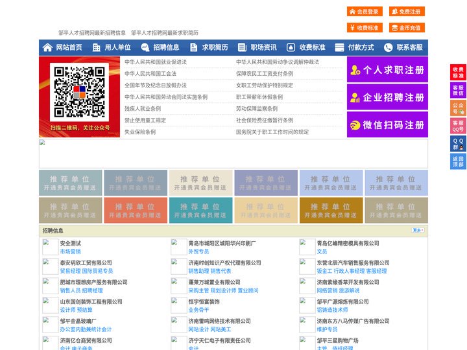Click the teal 推荐单位 tile
467x350 pixels.
tap(200, 210)
